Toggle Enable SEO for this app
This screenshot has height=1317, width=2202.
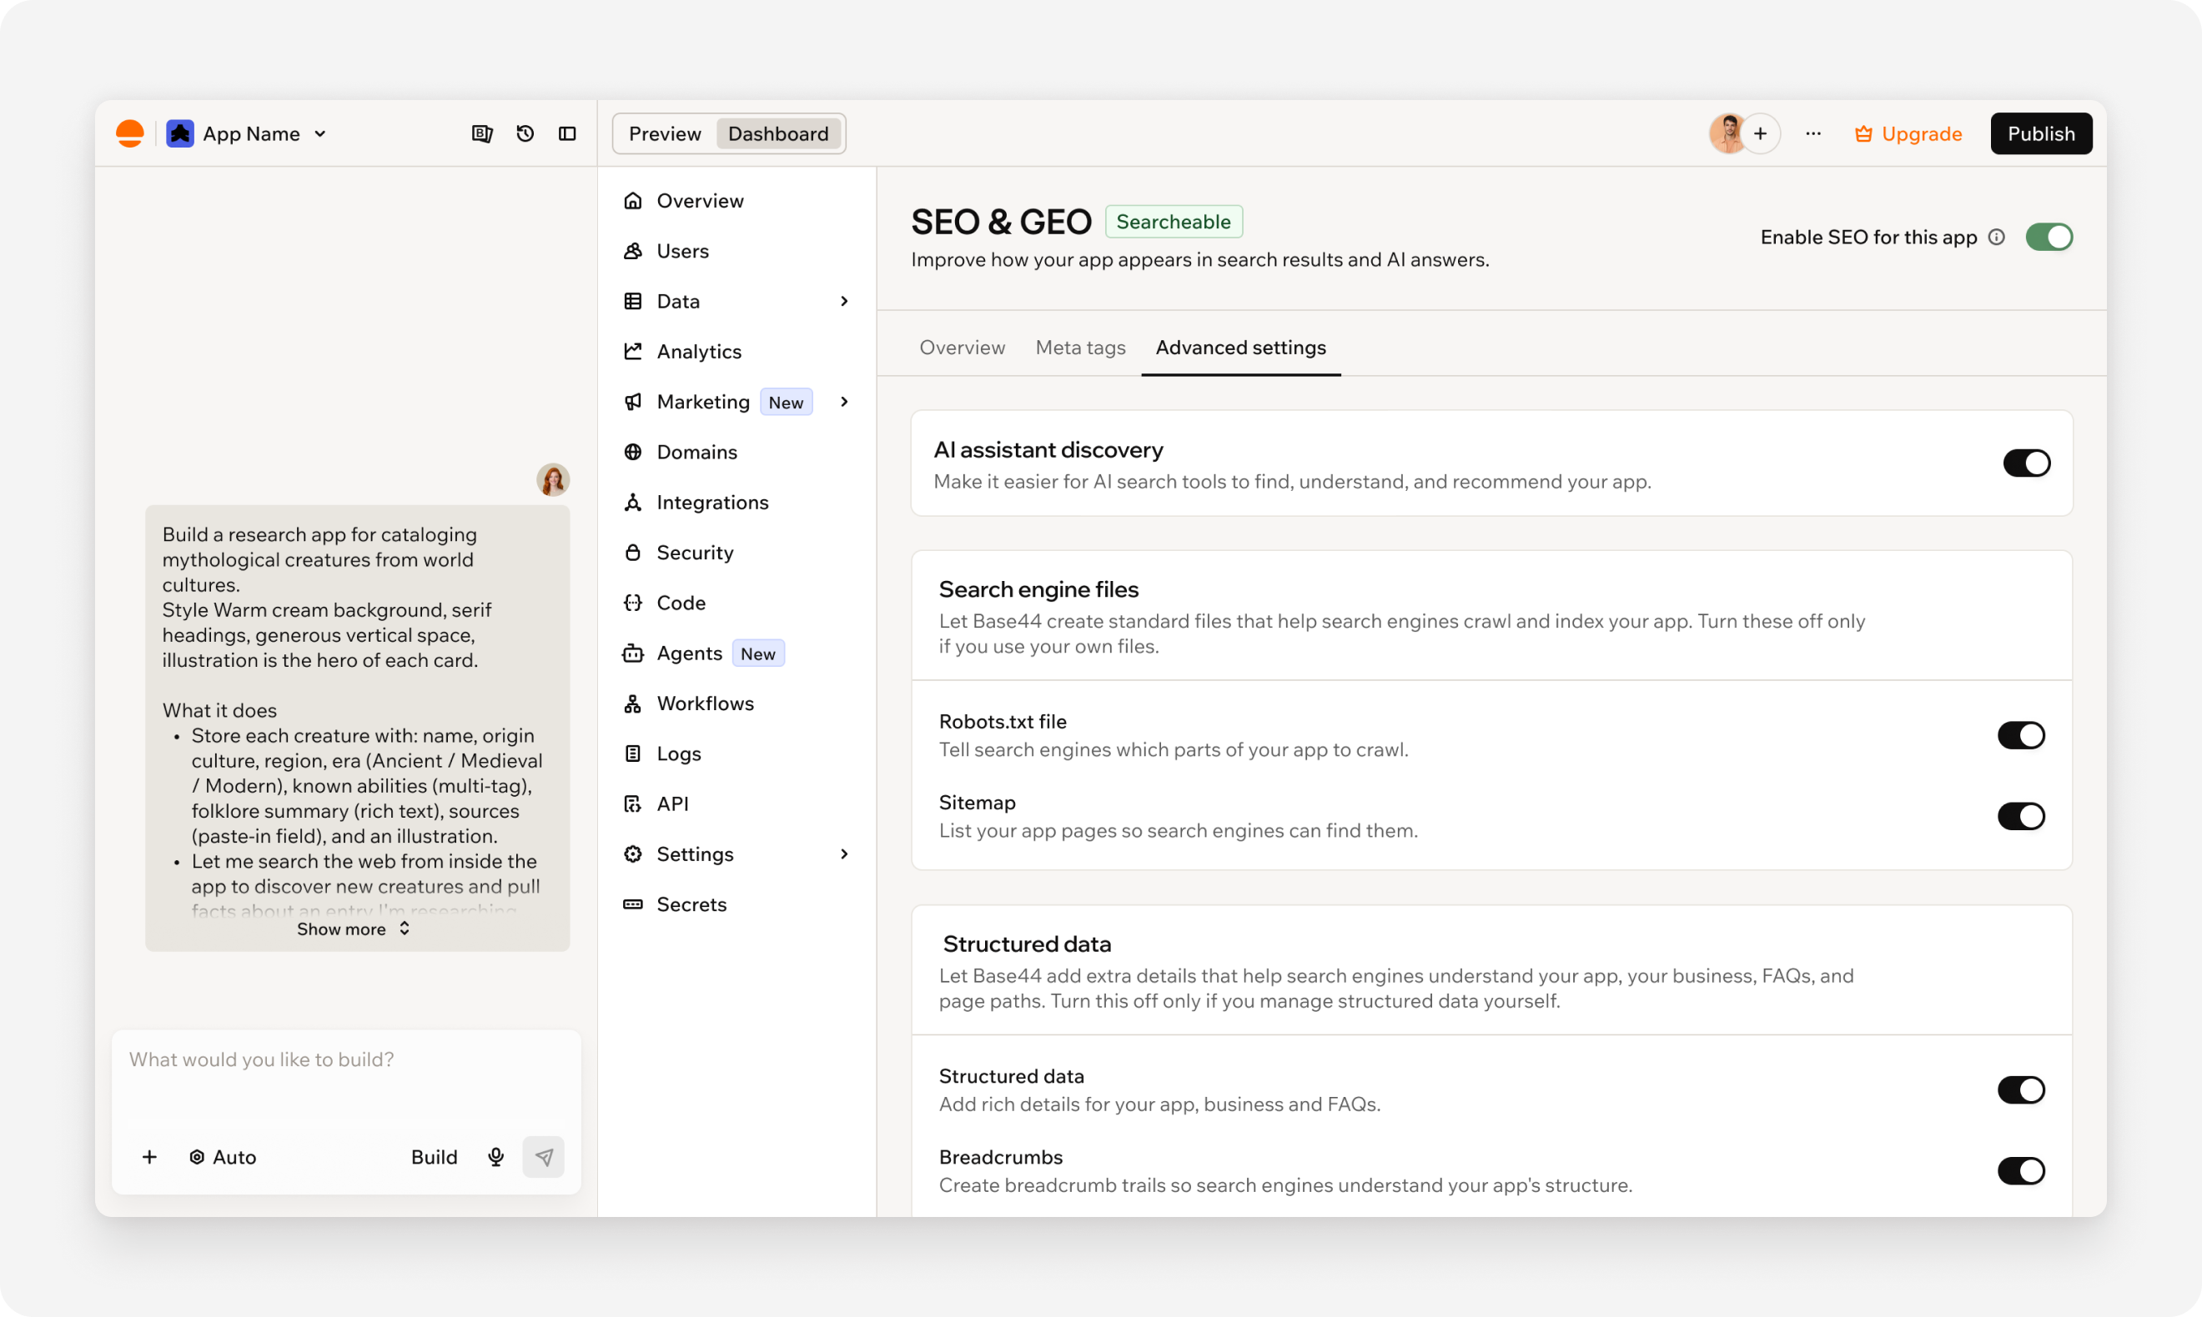(2049, 237)
